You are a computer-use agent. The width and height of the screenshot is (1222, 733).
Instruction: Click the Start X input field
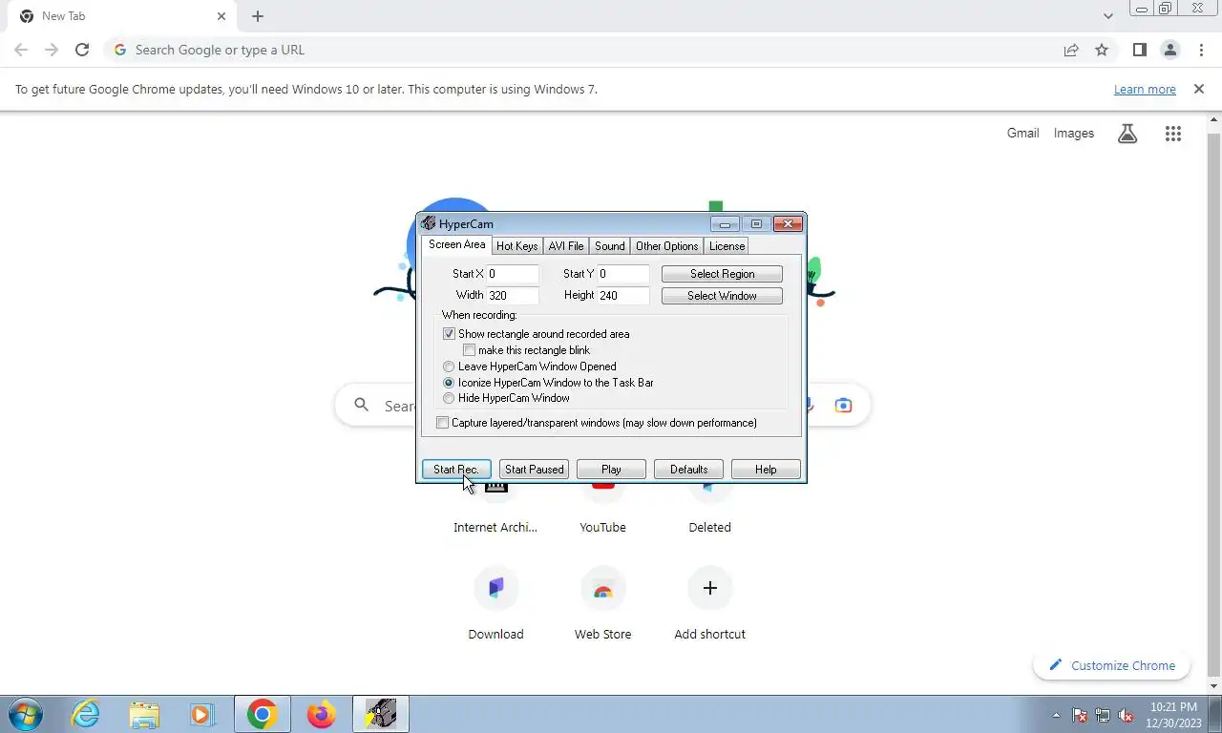coord(513,274)
